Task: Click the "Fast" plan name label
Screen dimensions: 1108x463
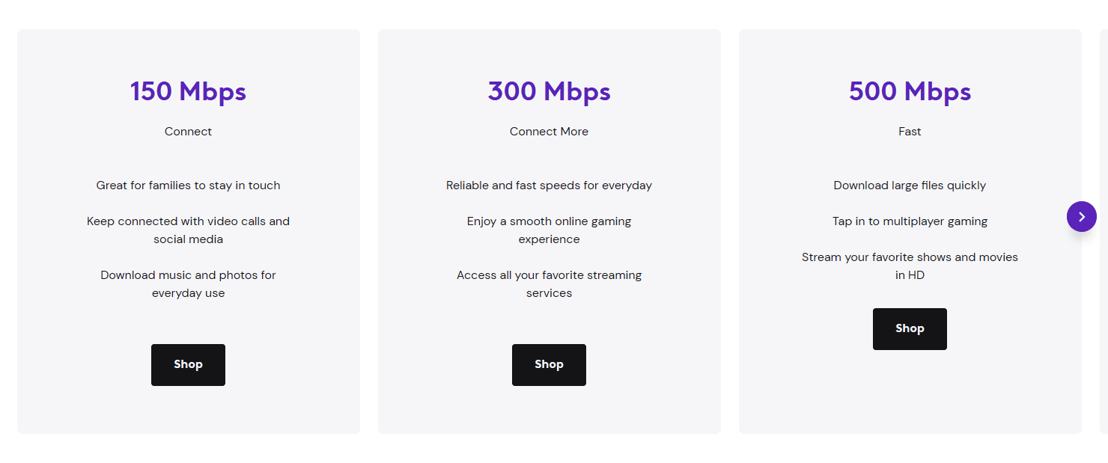Action: click(x=910, y=132)
